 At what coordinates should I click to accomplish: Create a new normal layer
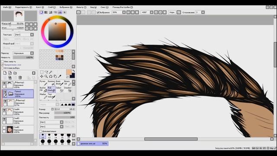click(5, 73)
